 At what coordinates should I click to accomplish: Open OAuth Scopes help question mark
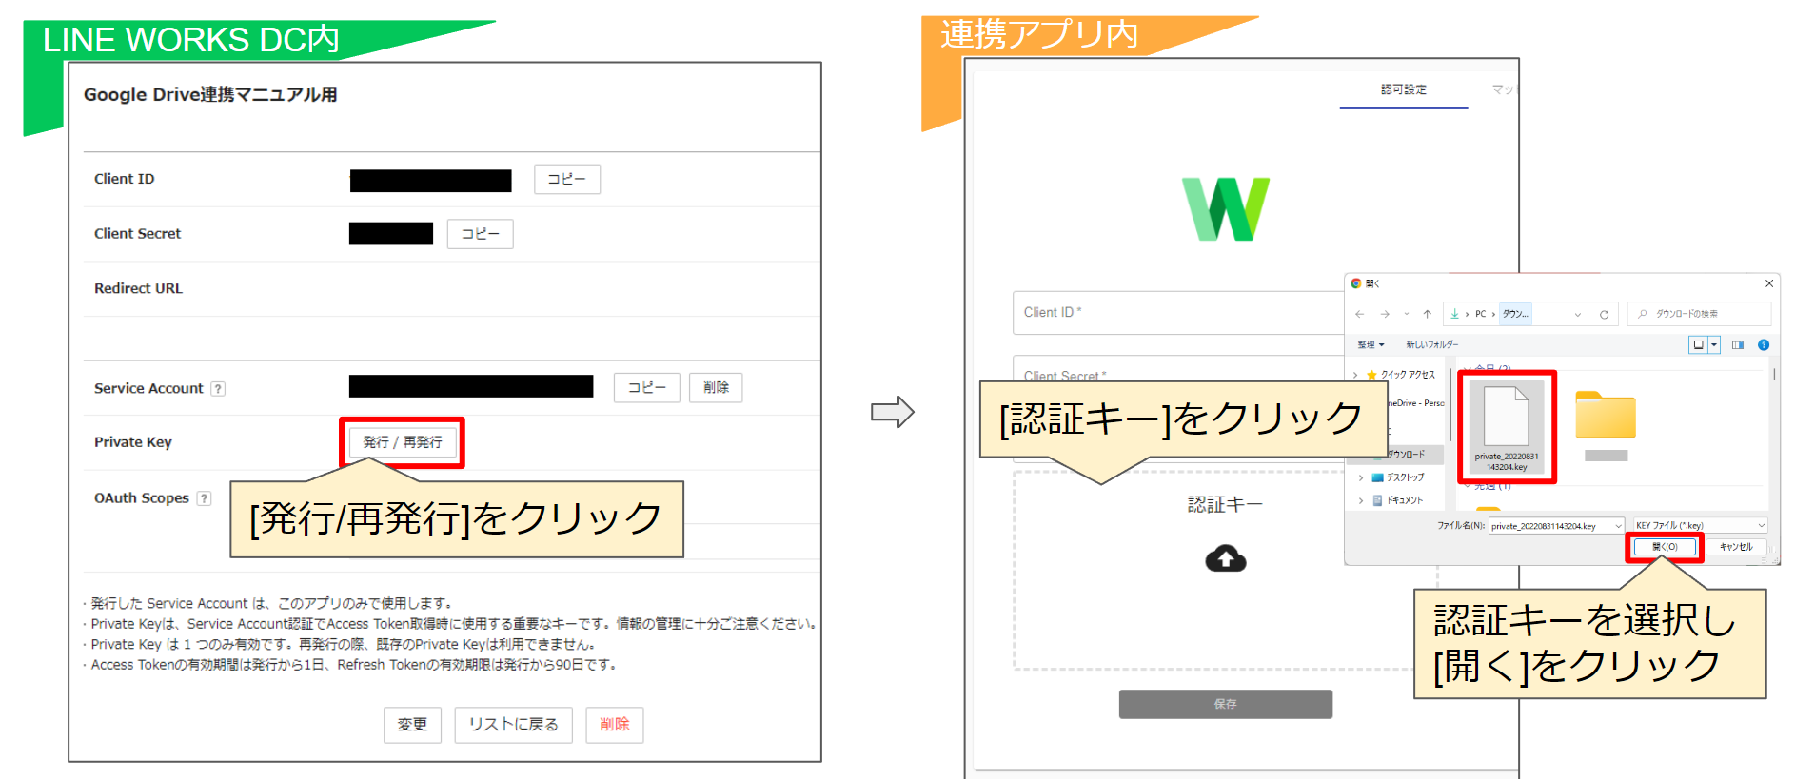click(204, 498)
